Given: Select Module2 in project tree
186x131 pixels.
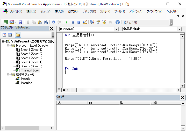Looking at the screenshot, I should (26, 83).
